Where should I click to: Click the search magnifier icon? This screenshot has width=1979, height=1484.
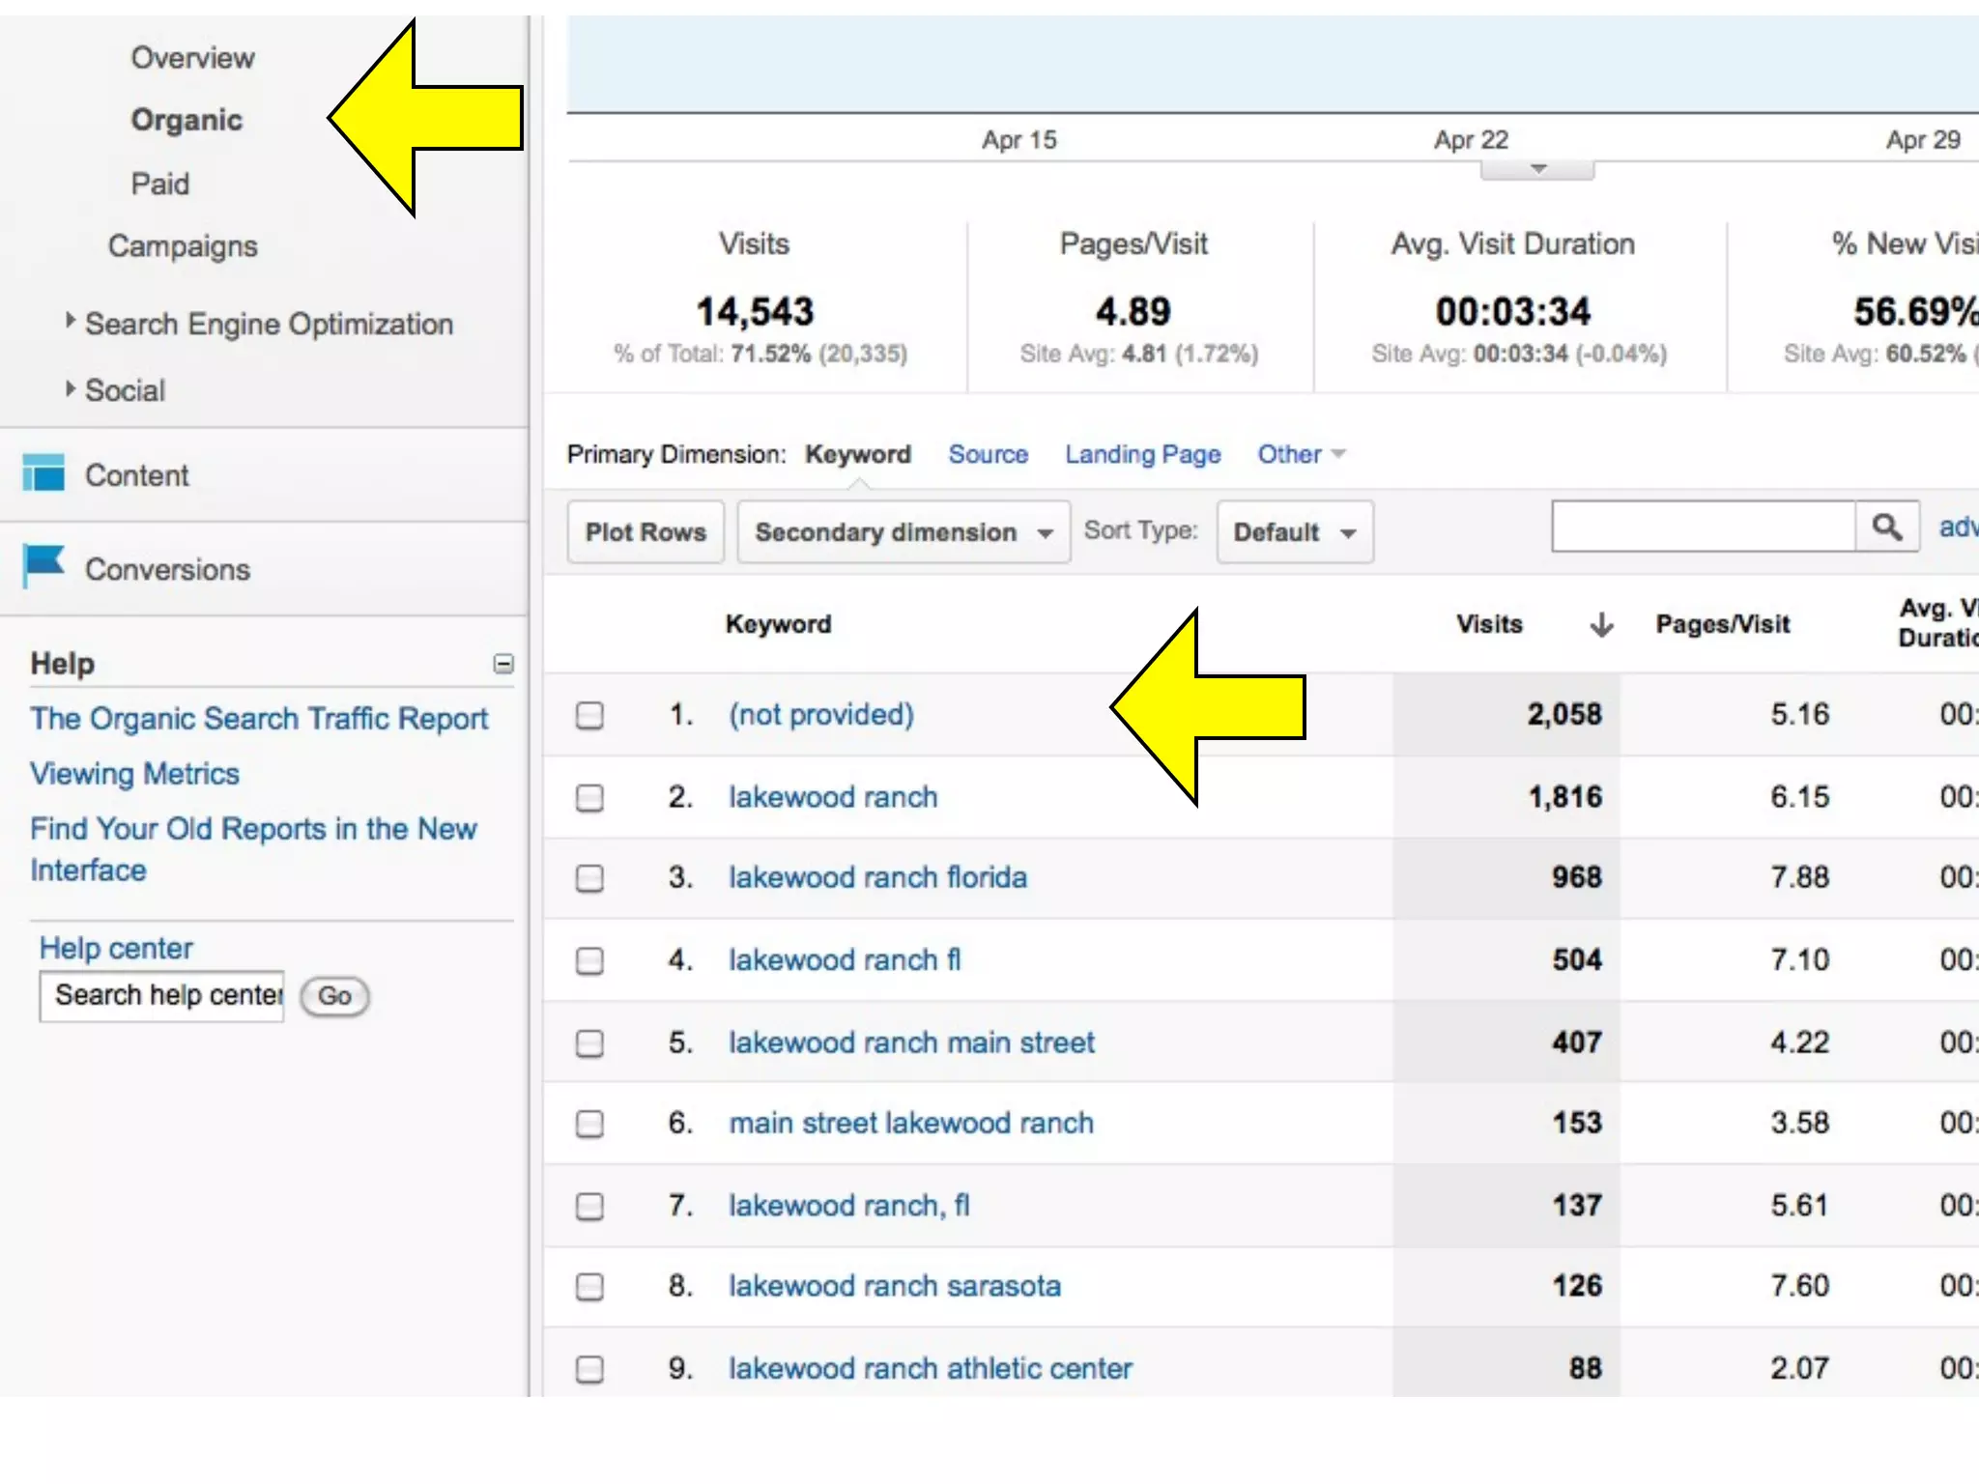(1886, 528)
